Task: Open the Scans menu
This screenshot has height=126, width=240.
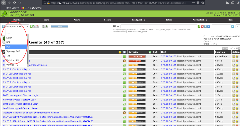Action: (x=46, y=20)
